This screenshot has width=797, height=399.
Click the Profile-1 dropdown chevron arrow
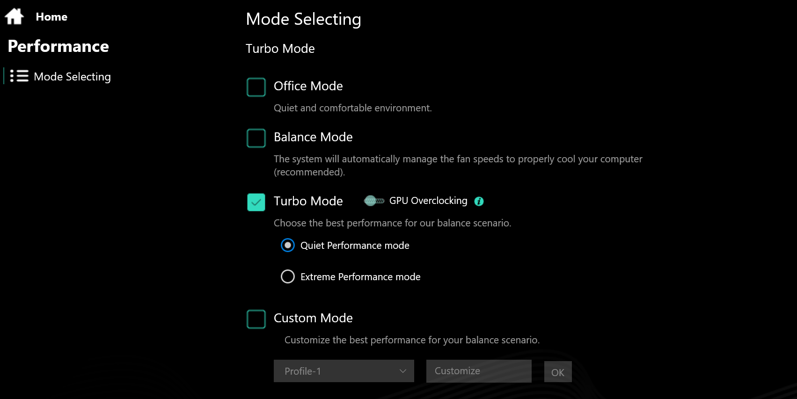tap(402, 371)
